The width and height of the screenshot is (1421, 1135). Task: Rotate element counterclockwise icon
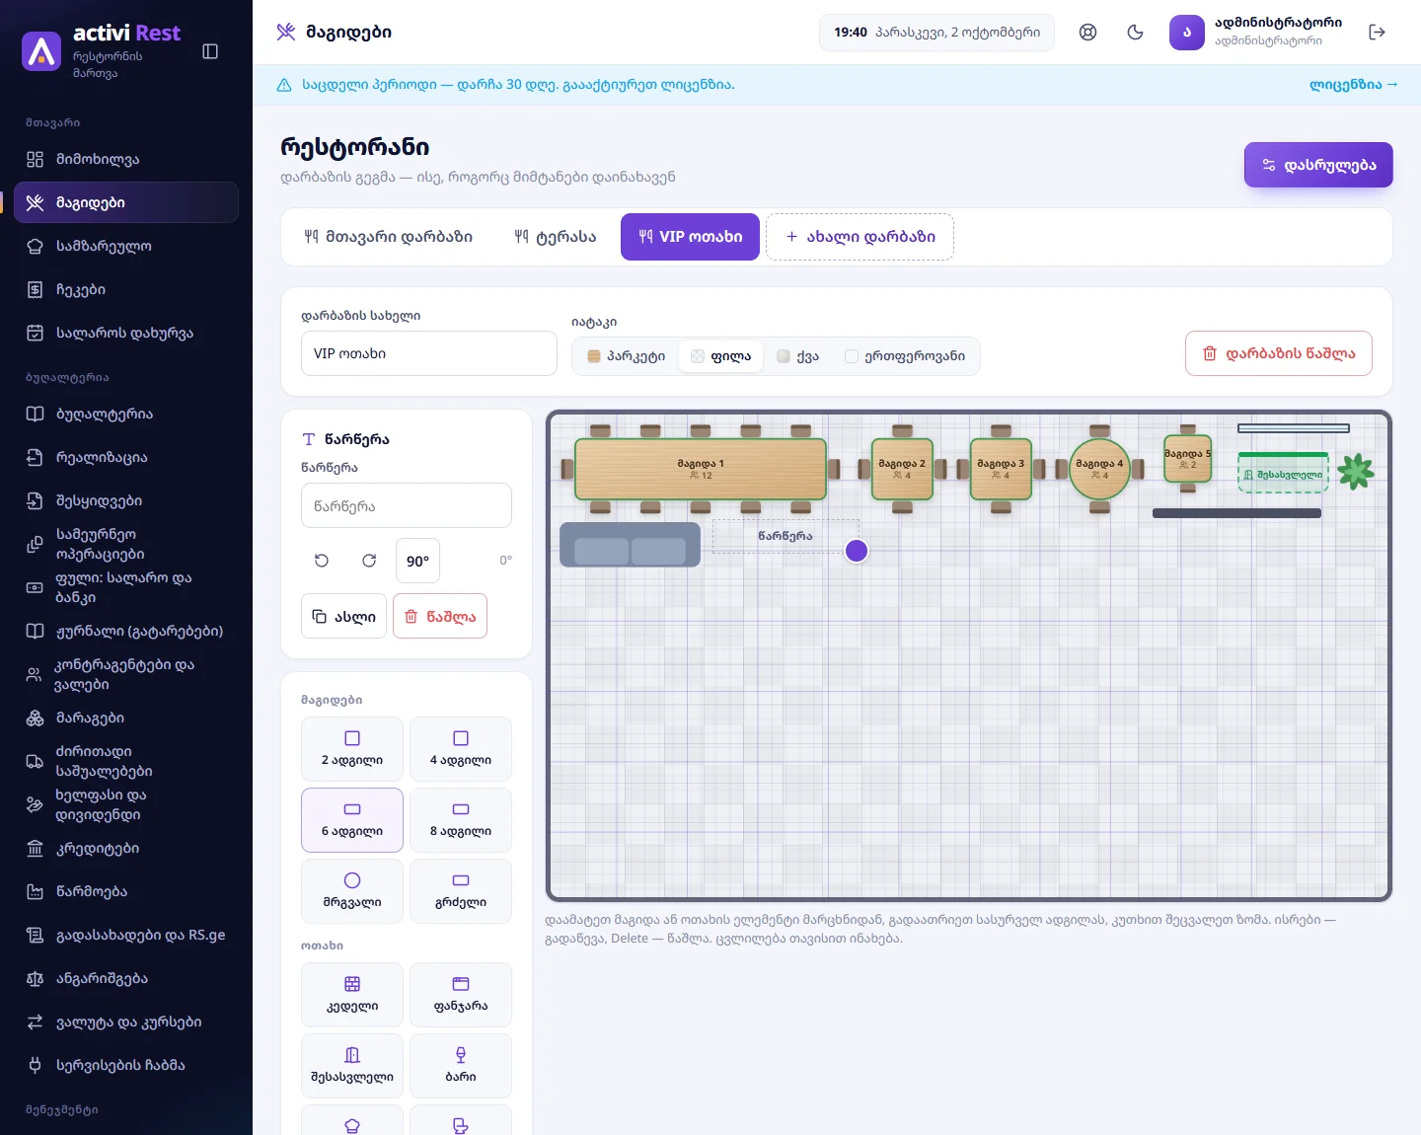tap(322, 561)
